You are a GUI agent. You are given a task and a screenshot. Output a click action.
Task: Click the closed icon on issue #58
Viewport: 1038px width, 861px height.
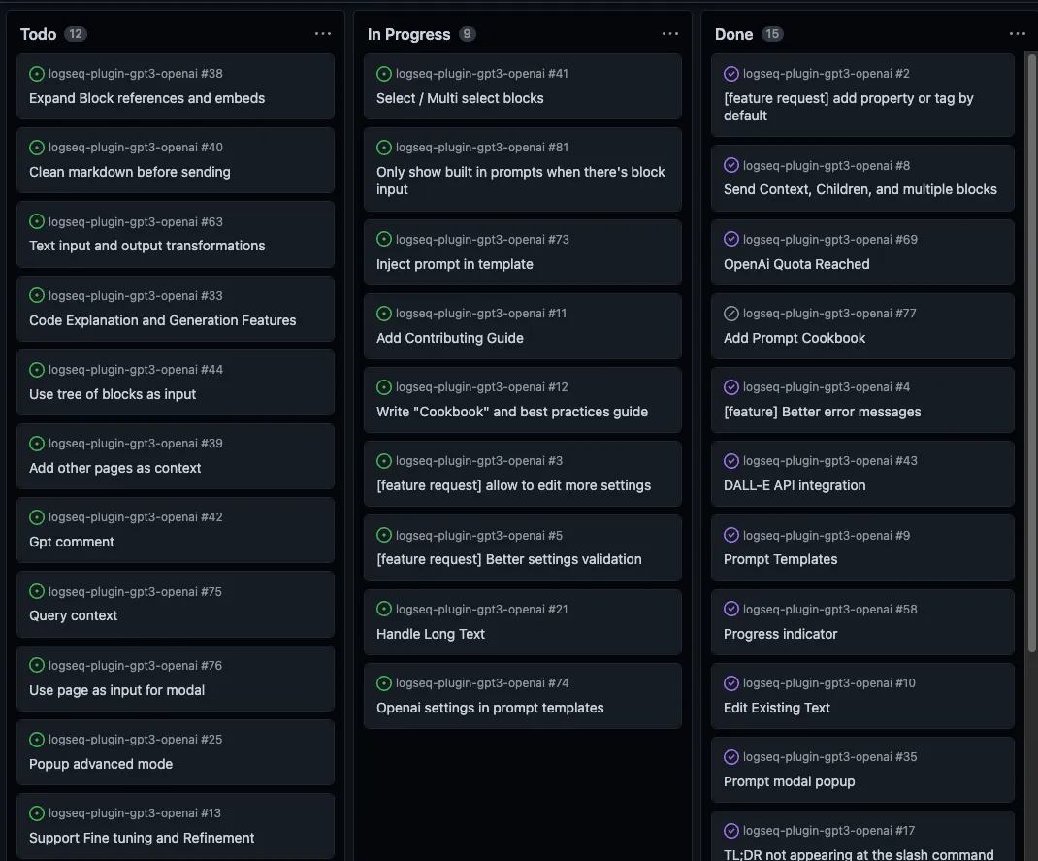pyautogui.click(x=731, y=610)
